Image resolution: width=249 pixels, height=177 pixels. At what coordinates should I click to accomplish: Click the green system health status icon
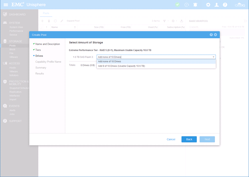(x=177, y=5)
